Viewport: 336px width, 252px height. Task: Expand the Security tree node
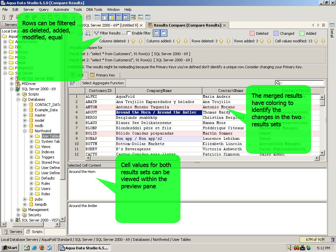(18, 215)
